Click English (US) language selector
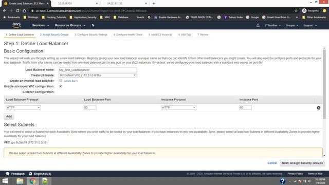The width and height of the screenshot is (329, 185). pos(43,174)
